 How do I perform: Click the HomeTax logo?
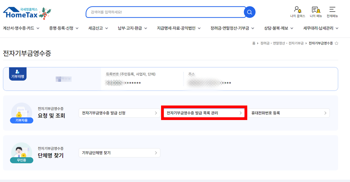pos(27,12)
